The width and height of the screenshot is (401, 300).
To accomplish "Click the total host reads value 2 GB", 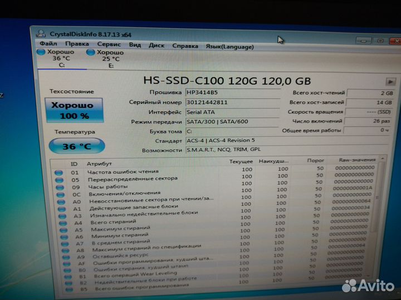I will click(370, 93).
